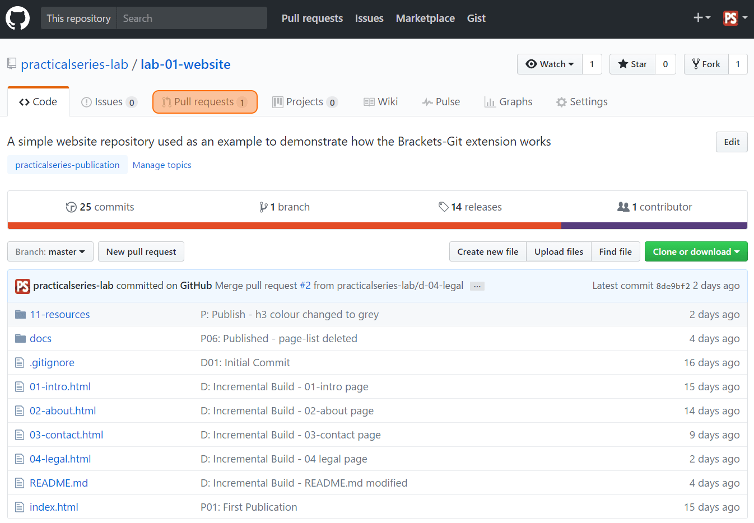The width and height of the screenshot is (754, 523).
Task: Open commit 'P06: Published - page-list deleted'
Action: pyautogui.click(x=279, y=339)
